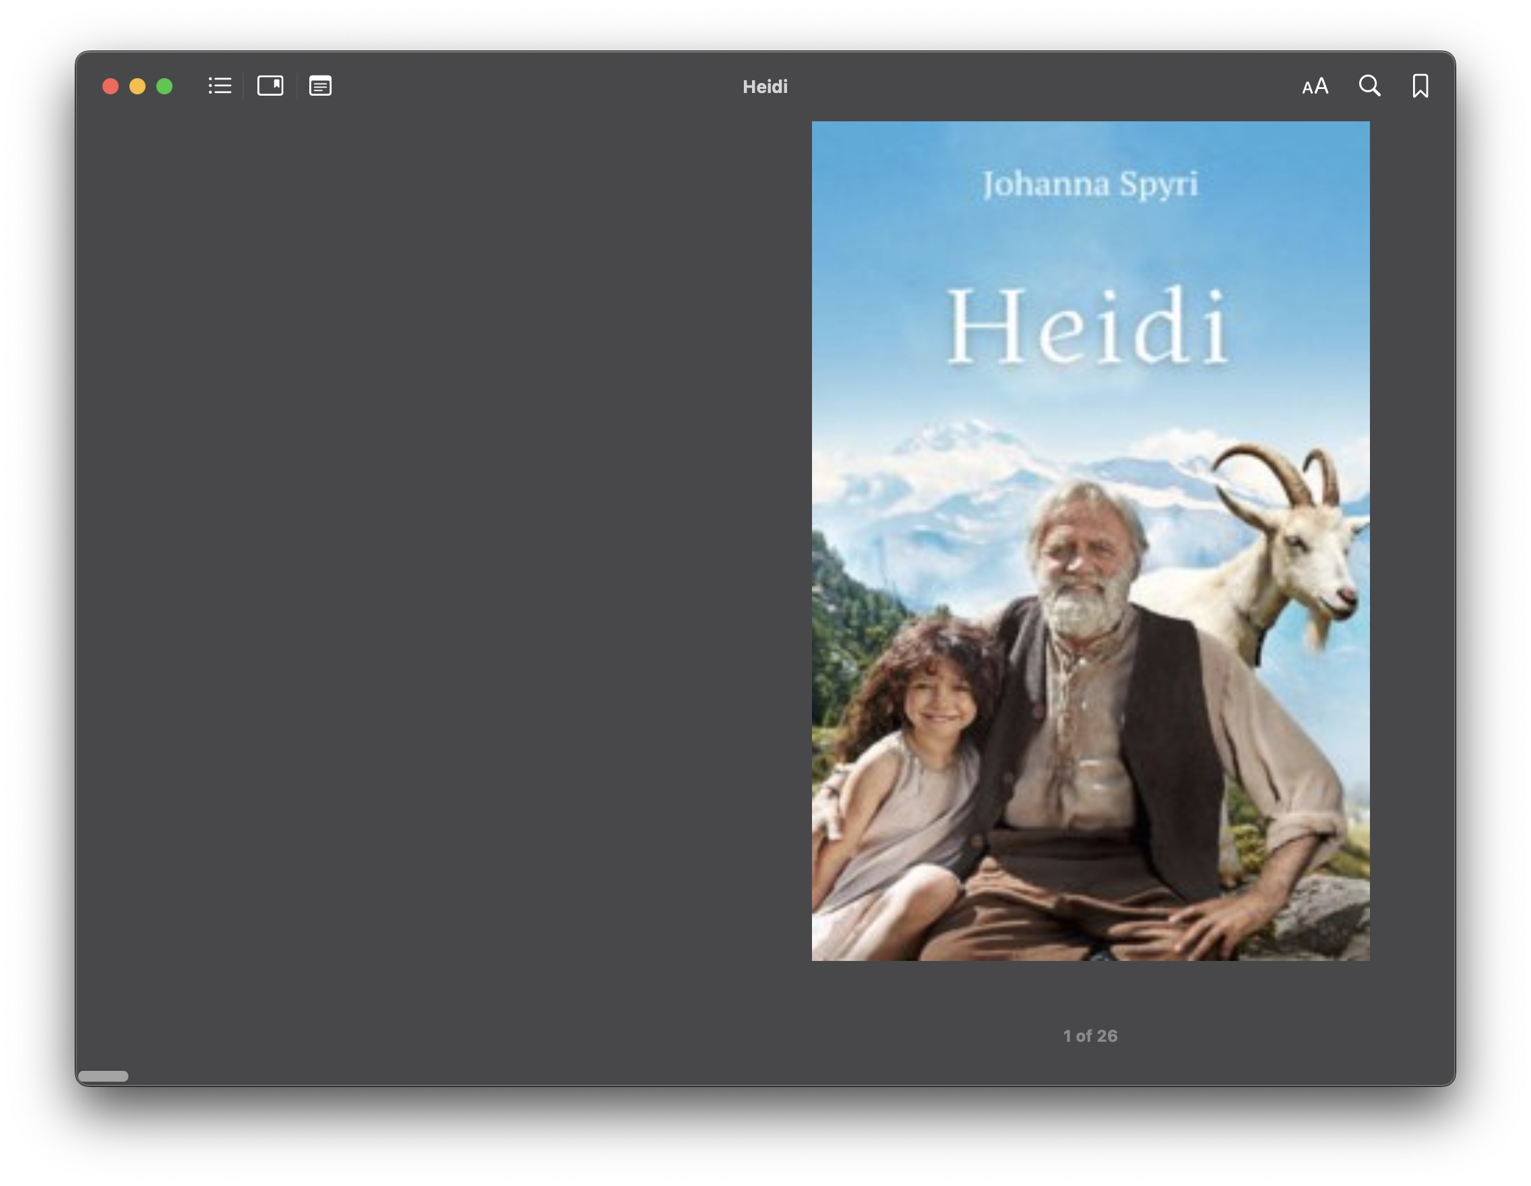Close the Heidi book window
This screenshot has height=1186, width=1531.
coord(111,86)
